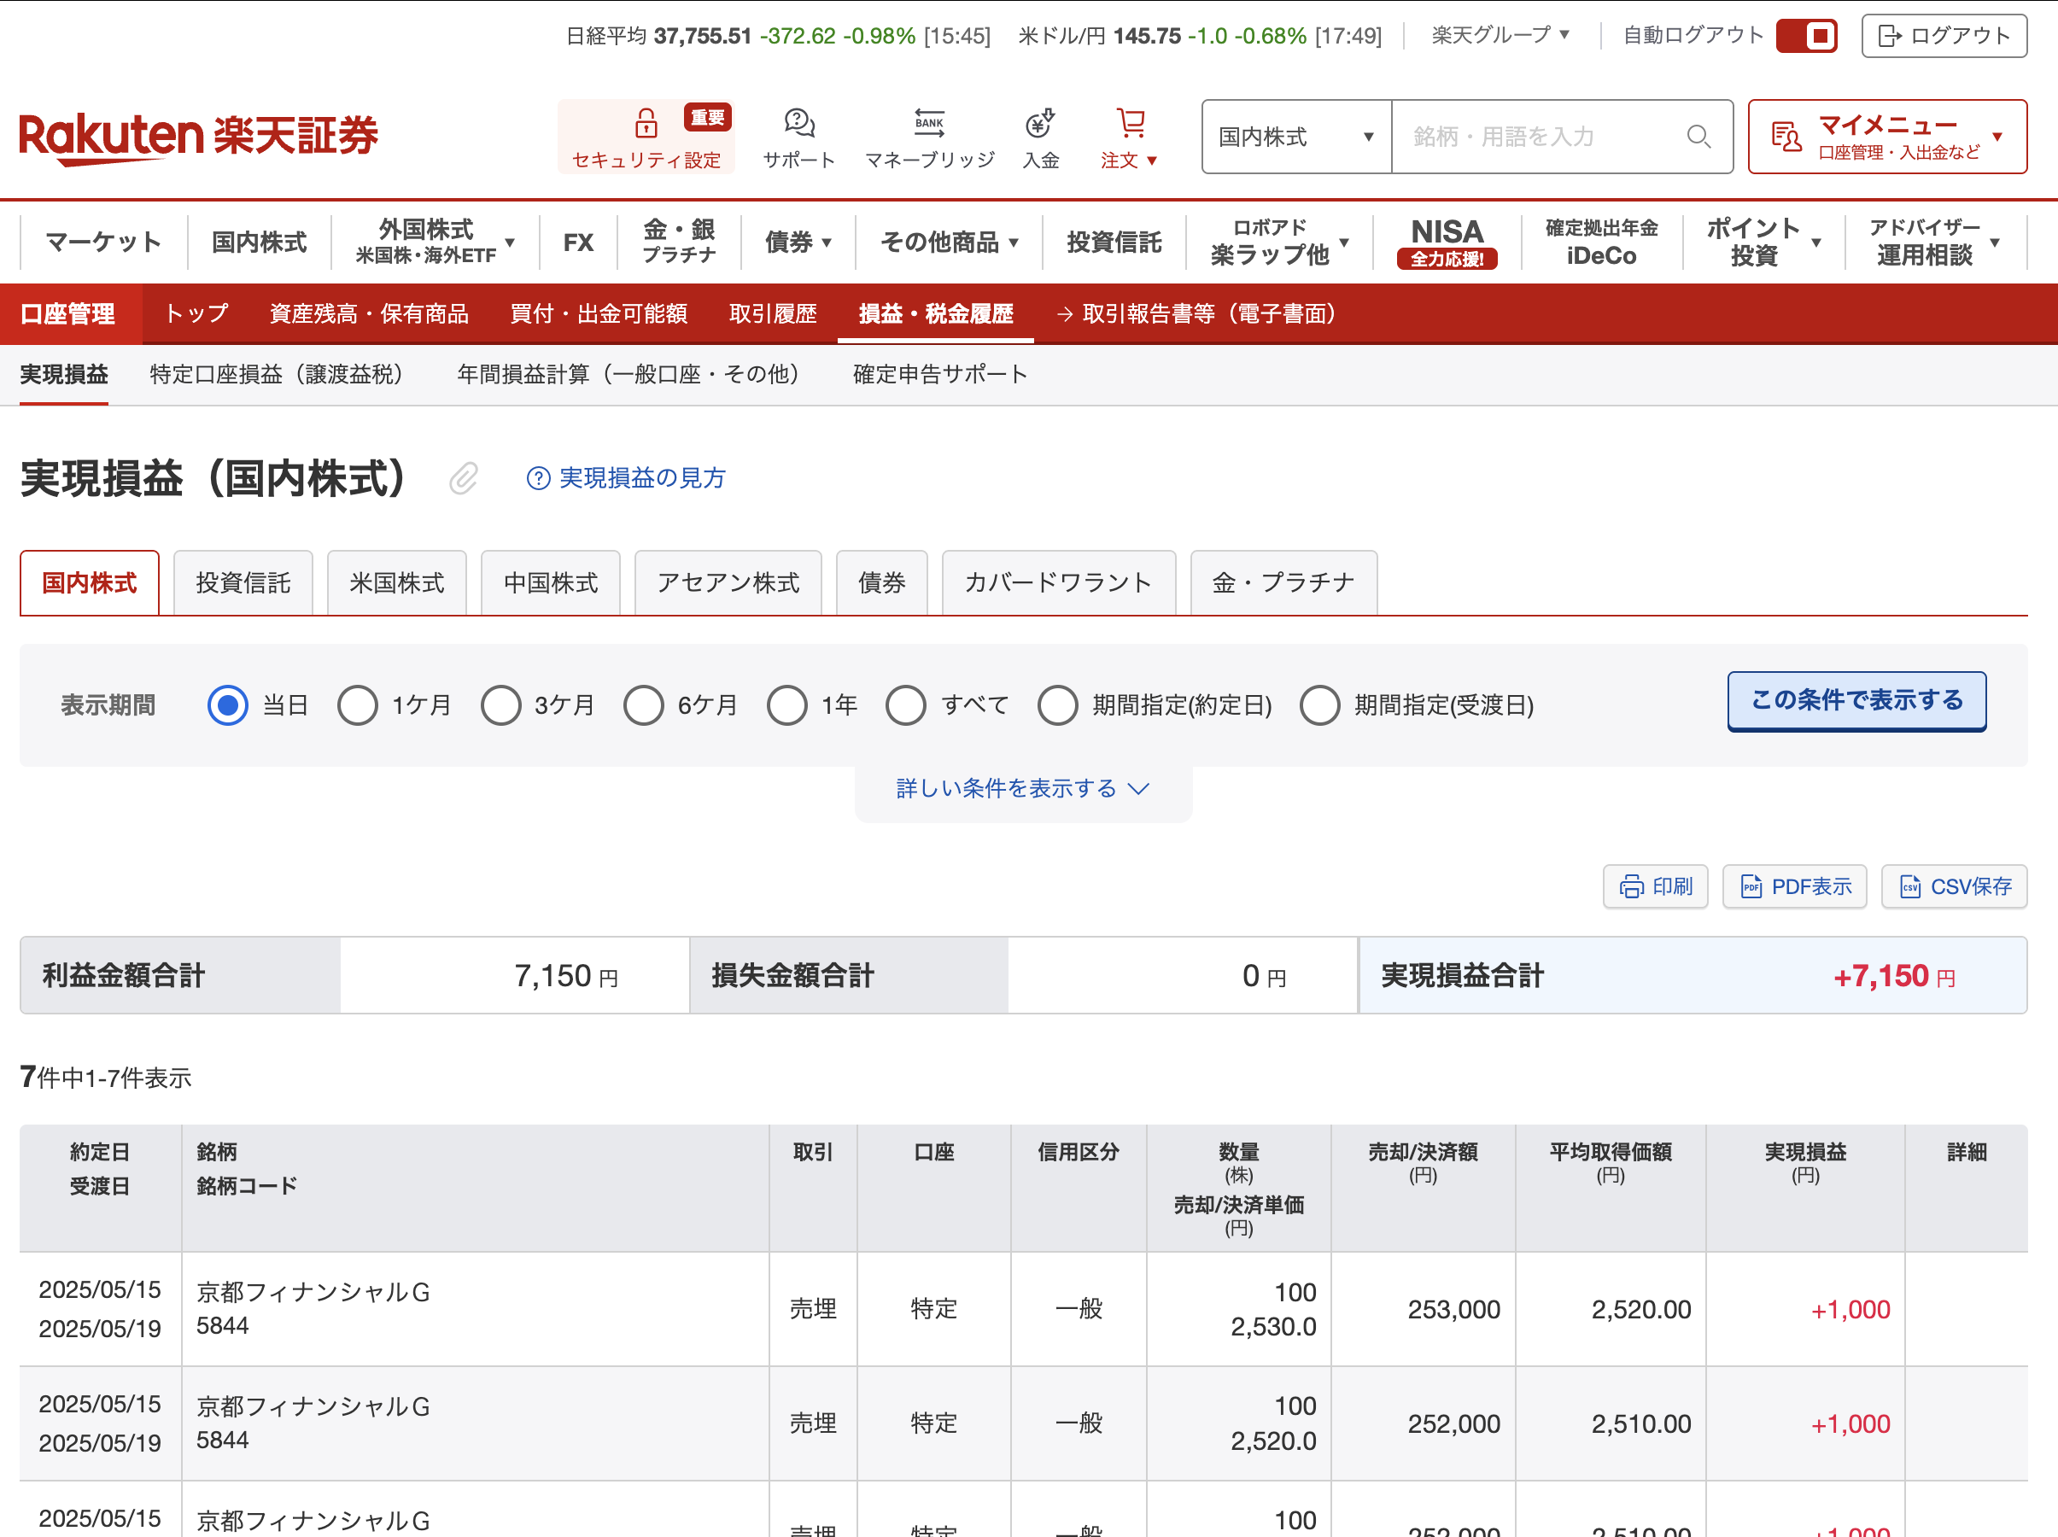The width and height of the screenshot is (2058, 1537).
Task: Click the question mark help icon
Action: click(x=538, y=478)
